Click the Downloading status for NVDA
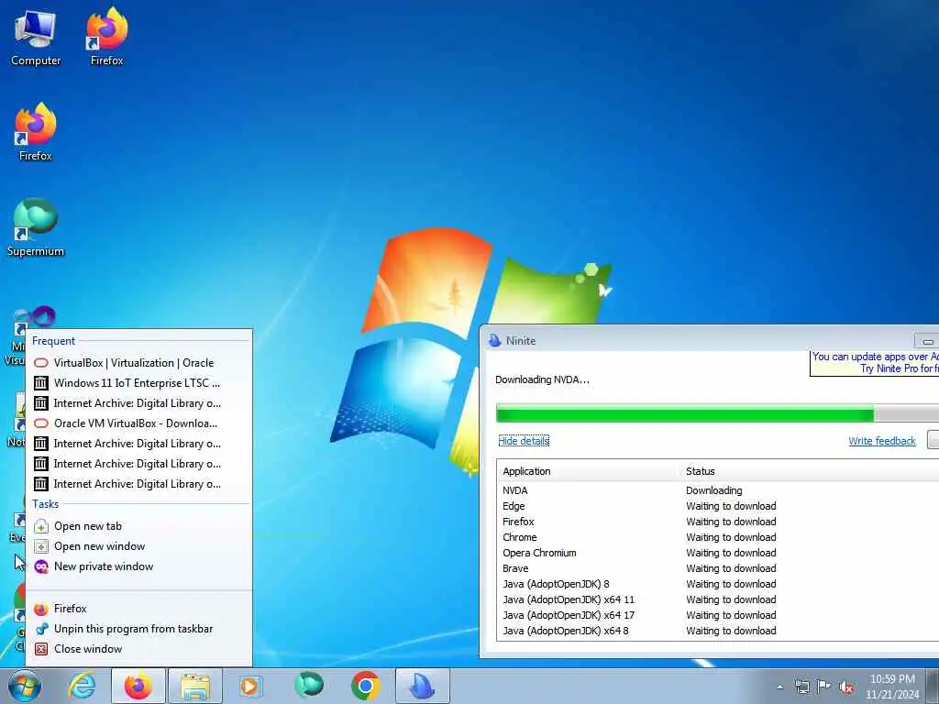The width and height of the screenshot is (939, 704). point(713,490)
